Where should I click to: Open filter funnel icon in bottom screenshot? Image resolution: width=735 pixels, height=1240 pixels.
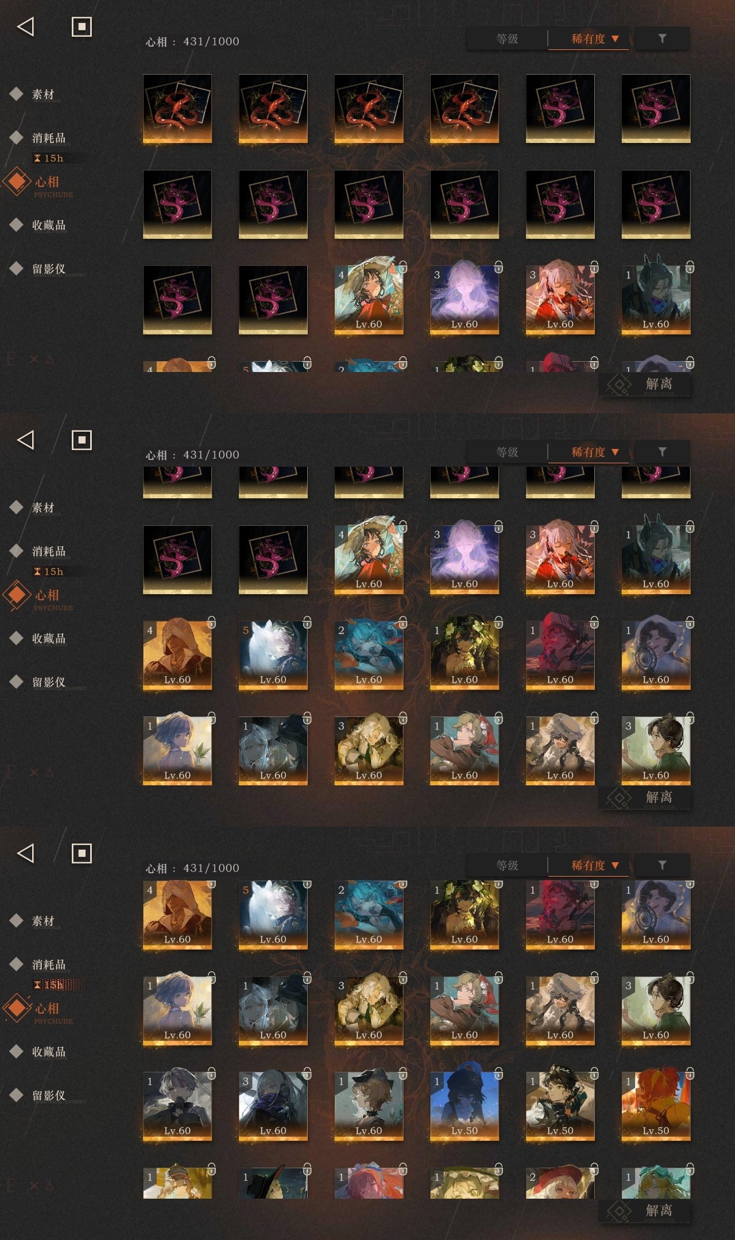[662, 865]
